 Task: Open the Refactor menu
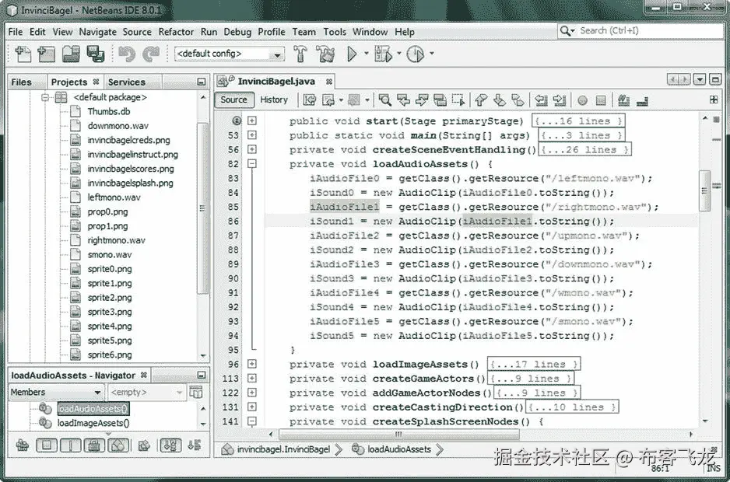pos(176,32)
